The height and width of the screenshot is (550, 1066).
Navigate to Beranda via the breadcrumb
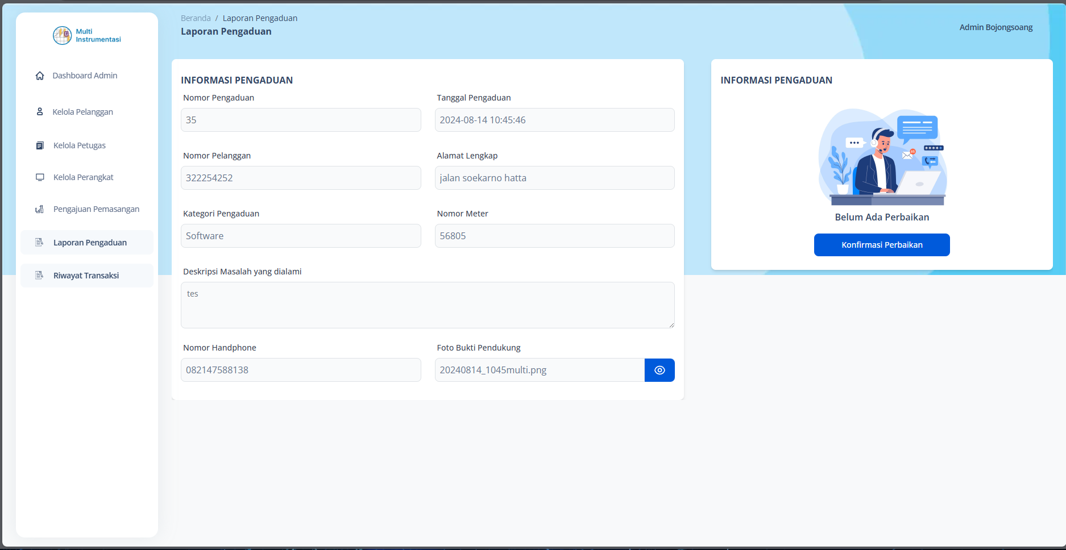[x=196, y=18]
